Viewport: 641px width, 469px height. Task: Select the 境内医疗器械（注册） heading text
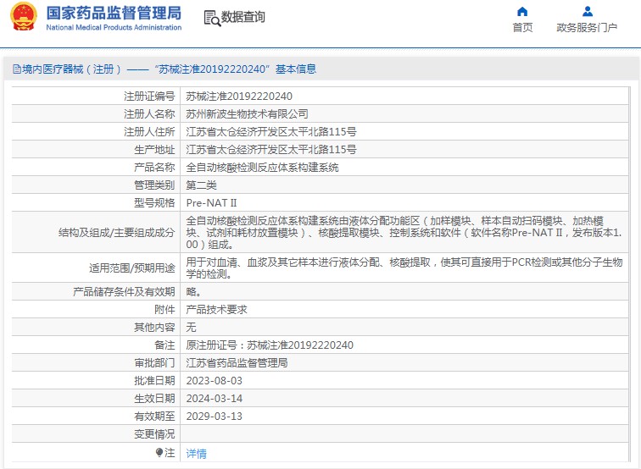tap(71, 69)
